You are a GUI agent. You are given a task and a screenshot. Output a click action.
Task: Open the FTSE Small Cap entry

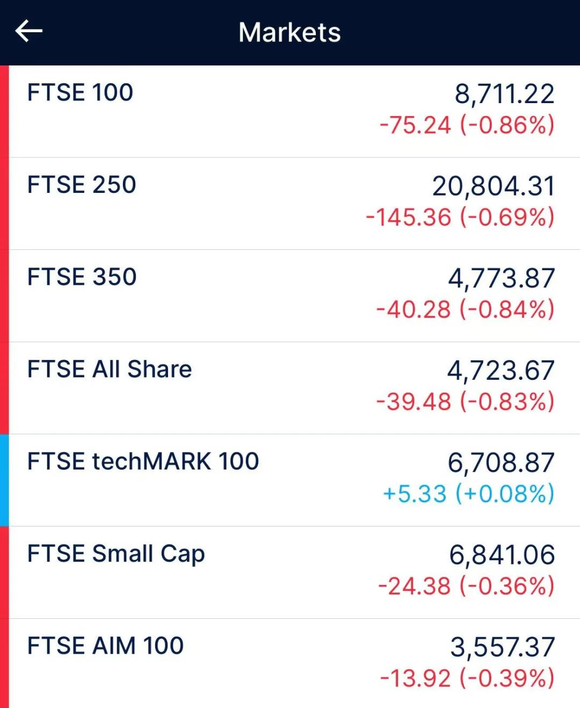point(290,573)
